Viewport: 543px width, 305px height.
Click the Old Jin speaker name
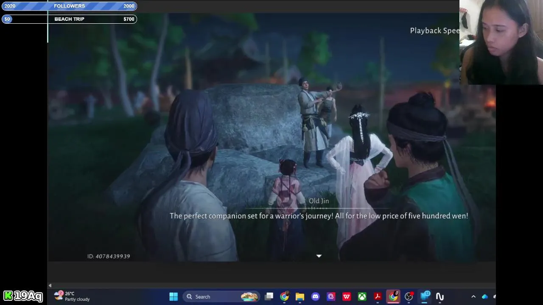click(319, 201)
